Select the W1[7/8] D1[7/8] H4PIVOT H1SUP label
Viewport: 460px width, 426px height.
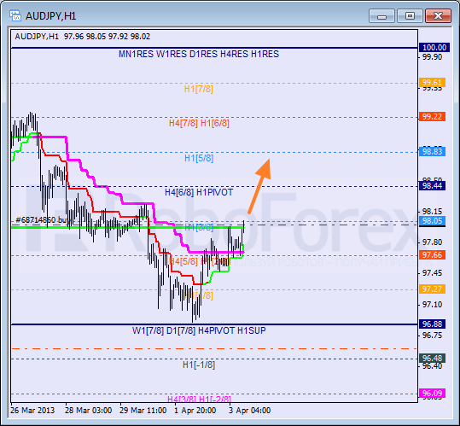coord(199,330)
